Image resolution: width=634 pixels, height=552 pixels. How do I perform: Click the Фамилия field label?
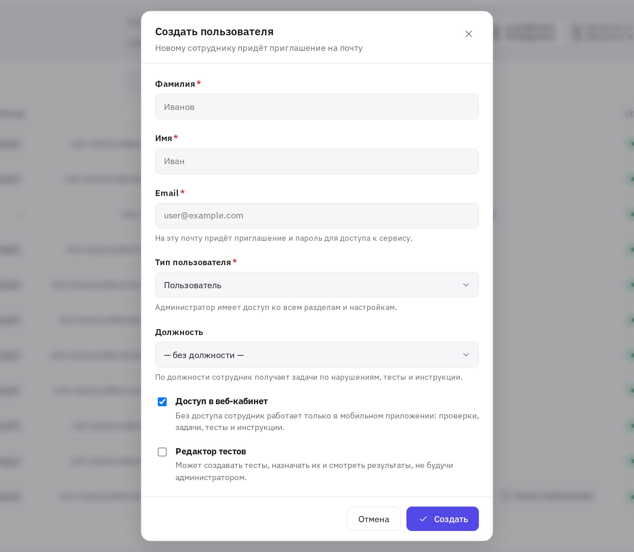tap(175, 84)
